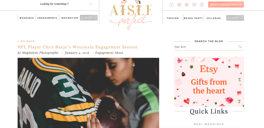Click the blog search magnifier icon
Viewport: 264px width, 128px height.
click(240, 47)
